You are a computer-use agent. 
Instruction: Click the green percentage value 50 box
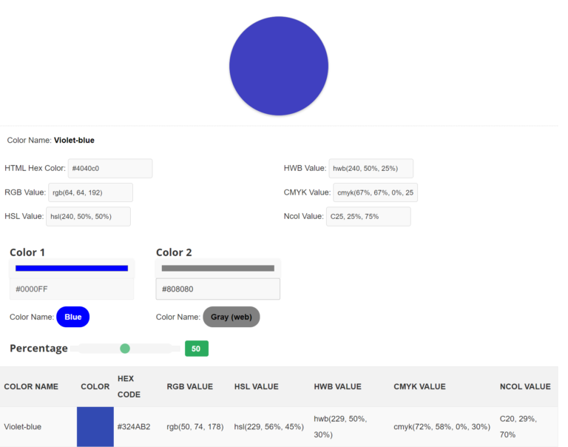196,349
